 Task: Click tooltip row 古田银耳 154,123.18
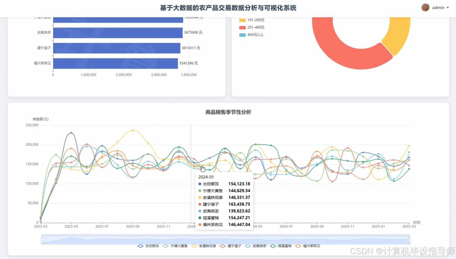coord(224,184)
